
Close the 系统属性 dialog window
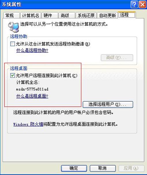click(143, 5)
